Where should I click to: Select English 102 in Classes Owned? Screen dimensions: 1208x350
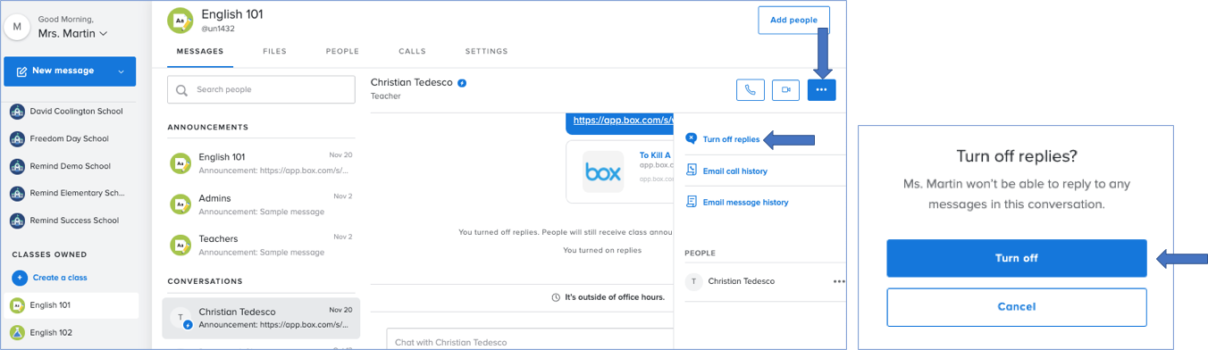tap(71, 333)
